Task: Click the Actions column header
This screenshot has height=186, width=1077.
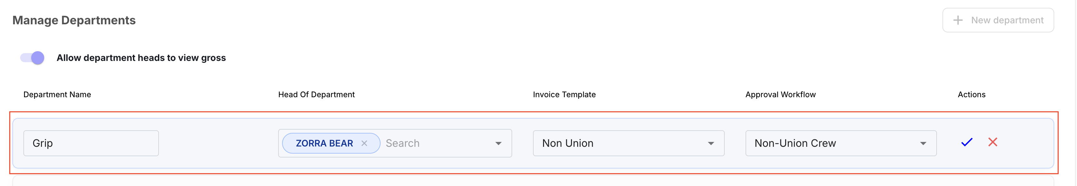Action: coord(972,95)
